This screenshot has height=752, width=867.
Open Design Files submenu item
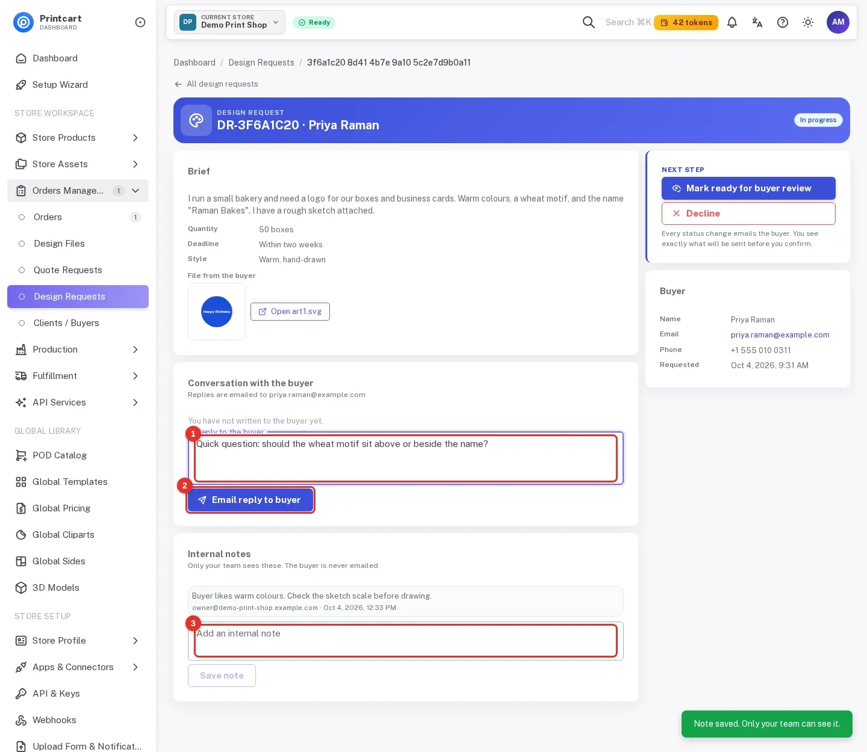[x=78, y=244]
